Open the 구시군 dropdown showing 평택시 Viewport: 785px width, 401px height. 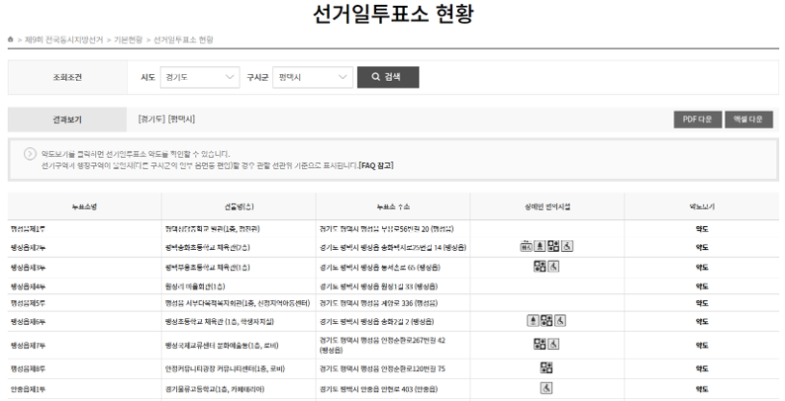pyautogui.click(x=313, y=77)
